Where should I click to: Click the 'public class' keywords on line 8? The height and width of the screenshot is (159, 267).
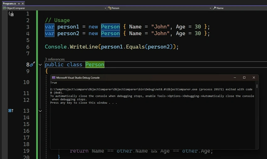coord(63,65)
